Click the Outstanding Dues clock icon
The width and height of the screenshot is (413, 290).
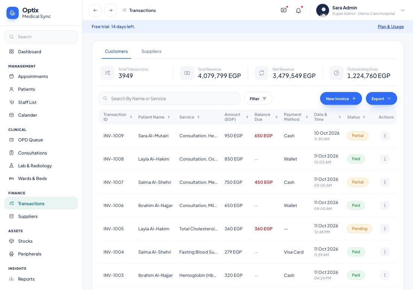coord(336,73)
